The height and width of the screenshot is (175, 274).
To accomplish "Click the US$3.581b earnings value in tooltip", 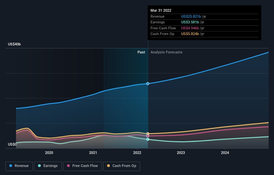I will pos(190,22).
